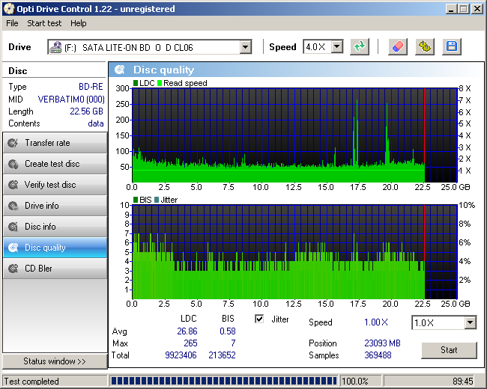Viewport: 487px width, 389px height.
Task: Open the Help menu
Action: pyautogui.click(x=78, y=23)
